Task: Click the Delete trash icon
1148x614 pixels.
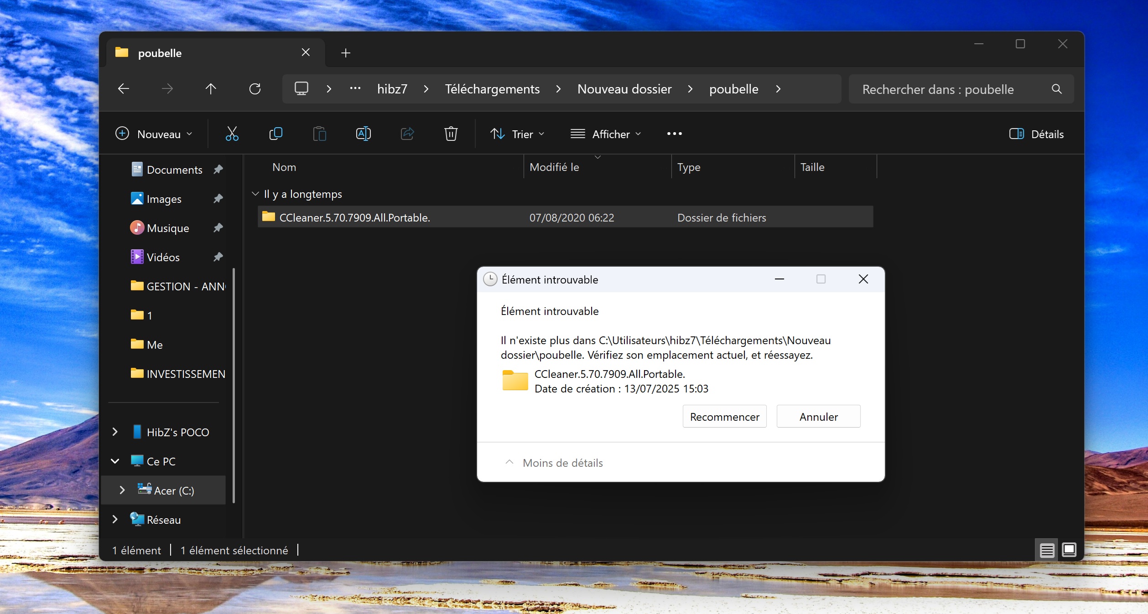Action: coord(451,134)
